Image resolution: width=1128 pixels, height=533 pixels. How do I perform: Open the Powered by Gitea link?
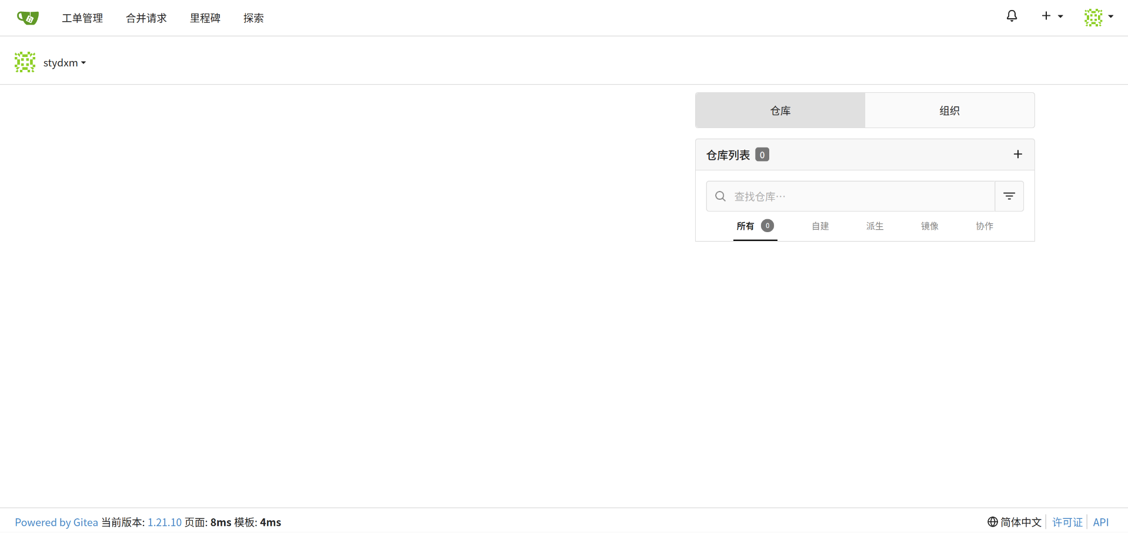pos(56,522)
